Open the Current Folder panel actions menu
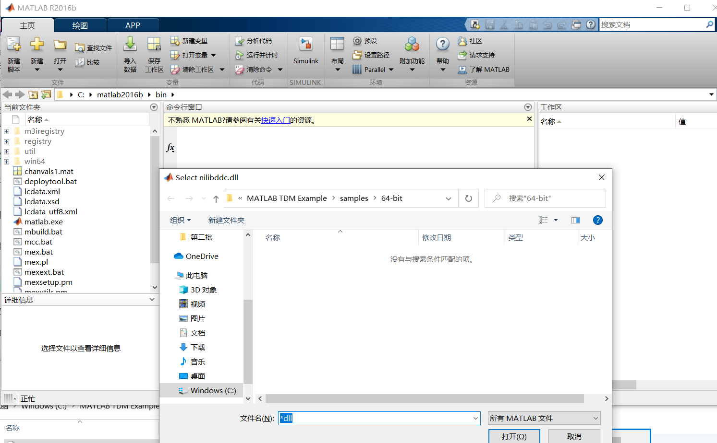Screen dimensions: 717x443 [x=154, y=107]
